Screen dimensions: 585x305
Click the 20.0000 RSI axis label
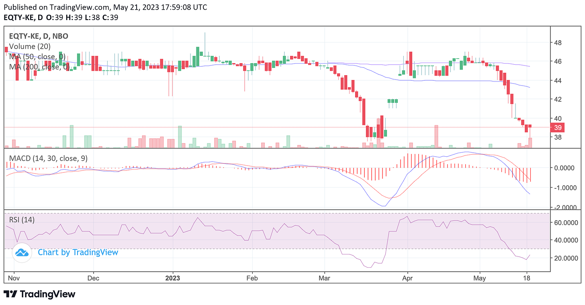(567, 258)
